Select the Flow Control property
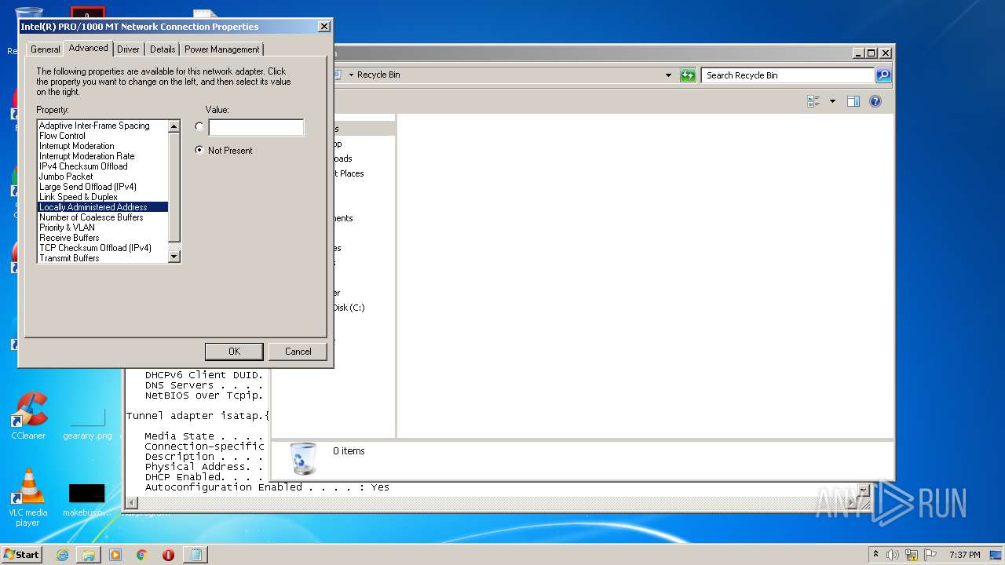The height and width of the screenshot is (565, 1005). pyautogui.click(x=103, y=136)
